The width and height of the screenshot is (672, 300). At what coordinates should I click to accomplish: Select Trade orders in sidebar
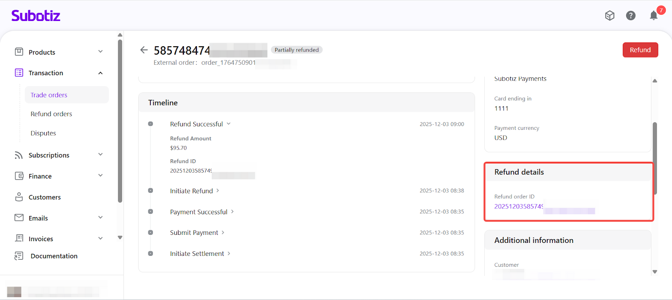[49, 95]
